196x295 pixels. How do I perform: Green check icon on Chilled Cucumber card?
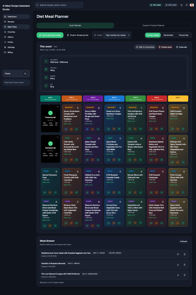(98, 192)
